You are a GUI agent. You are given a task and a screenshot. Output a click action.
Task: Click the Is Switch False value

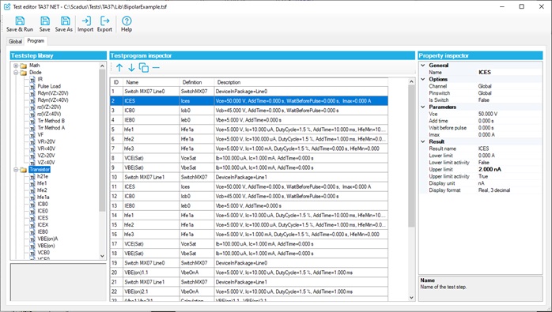point(509,100)
